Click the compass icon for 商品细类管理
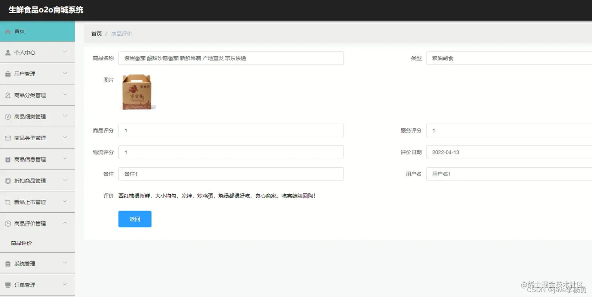 [8, 117]
